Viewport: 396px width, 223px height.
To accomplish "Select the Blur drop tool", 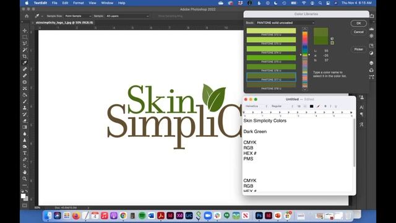I will (25, 134).
